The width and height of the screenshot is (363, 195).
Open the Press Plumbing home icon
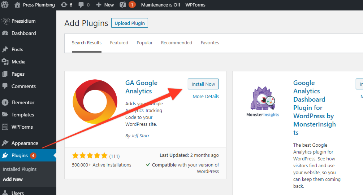[17, 5]
